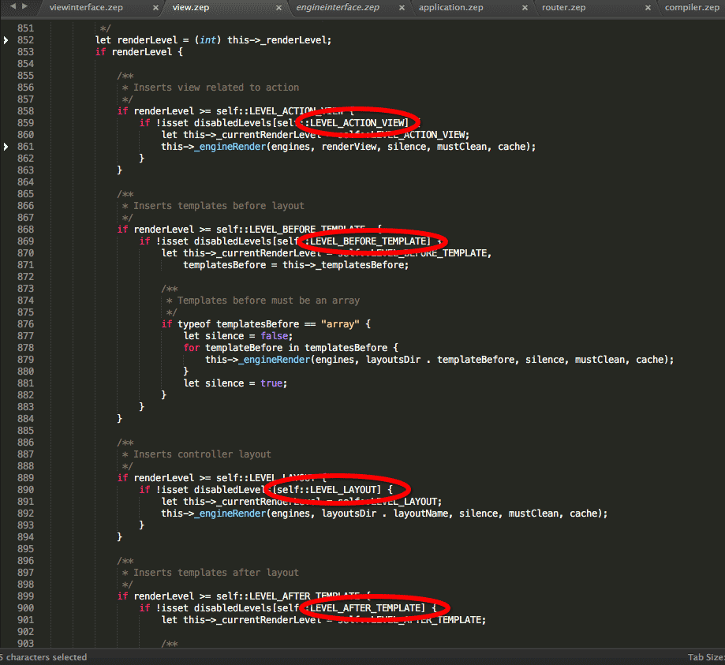Switch to the application.zep tab
Viewport: 725px width, 665px height.
(x=450, y=7)
